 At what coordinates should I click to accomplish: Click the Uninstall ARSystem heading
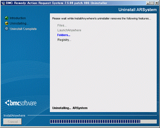[138, 10]
